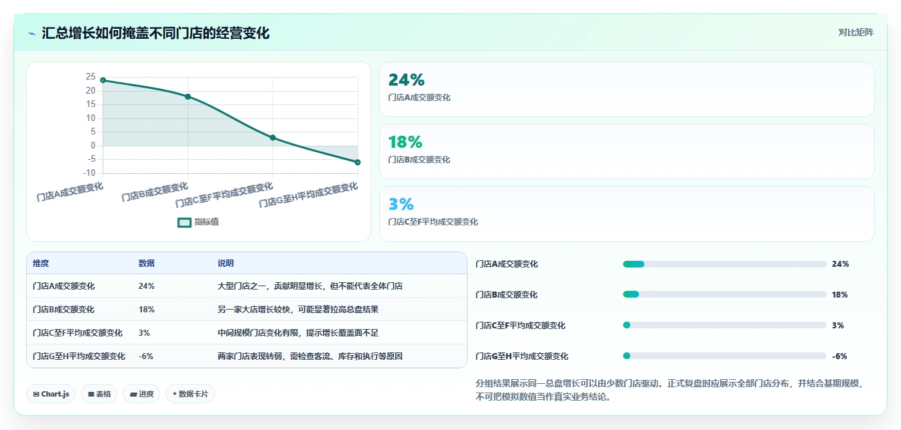
Task: Click the -6% value beside the progress bar
Action: (840, 356)
